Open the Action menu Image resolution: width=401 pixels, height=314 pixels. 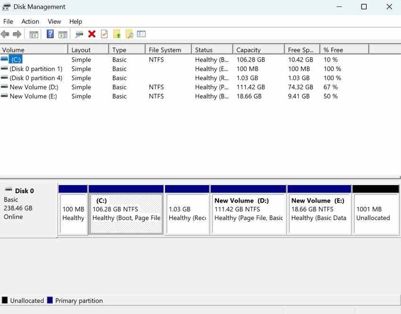tap(30, 22)
